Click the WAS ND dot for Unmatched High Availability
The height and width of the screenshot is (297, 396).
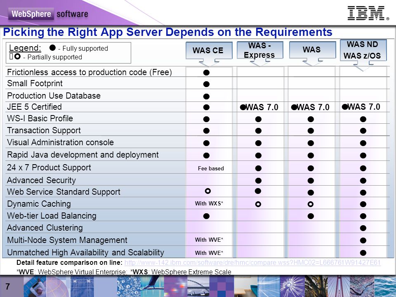[363, 253]
